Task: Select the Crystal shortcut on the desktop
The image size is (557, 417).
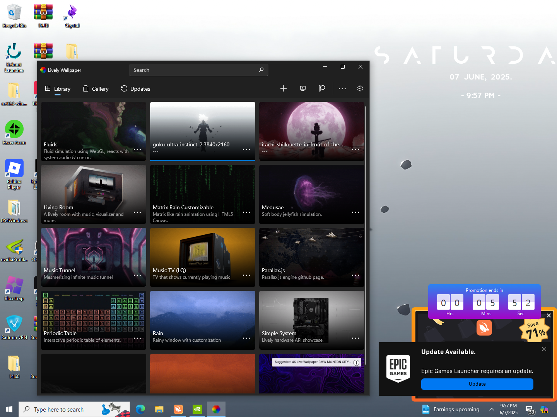Action: [x=72, y=16]
